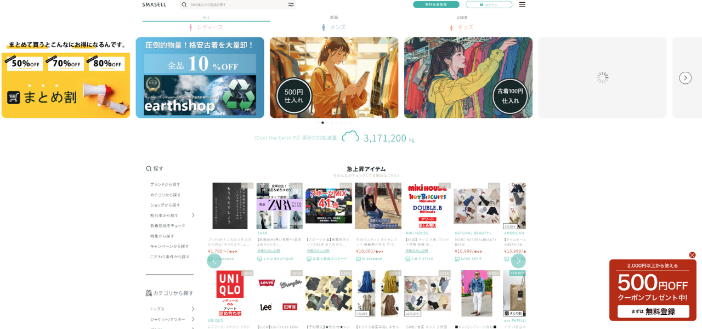Select the レディース category

206,27
